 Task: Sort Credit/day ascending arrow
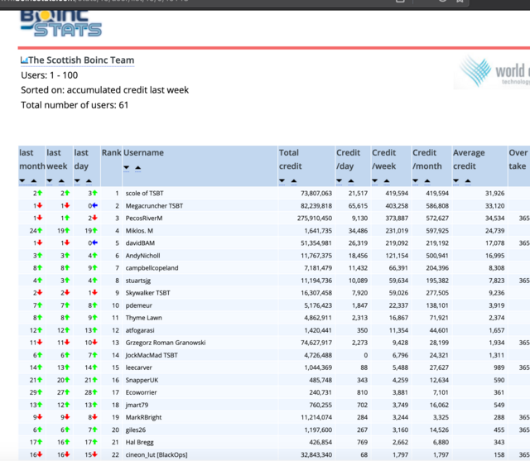tap(351, 181)
